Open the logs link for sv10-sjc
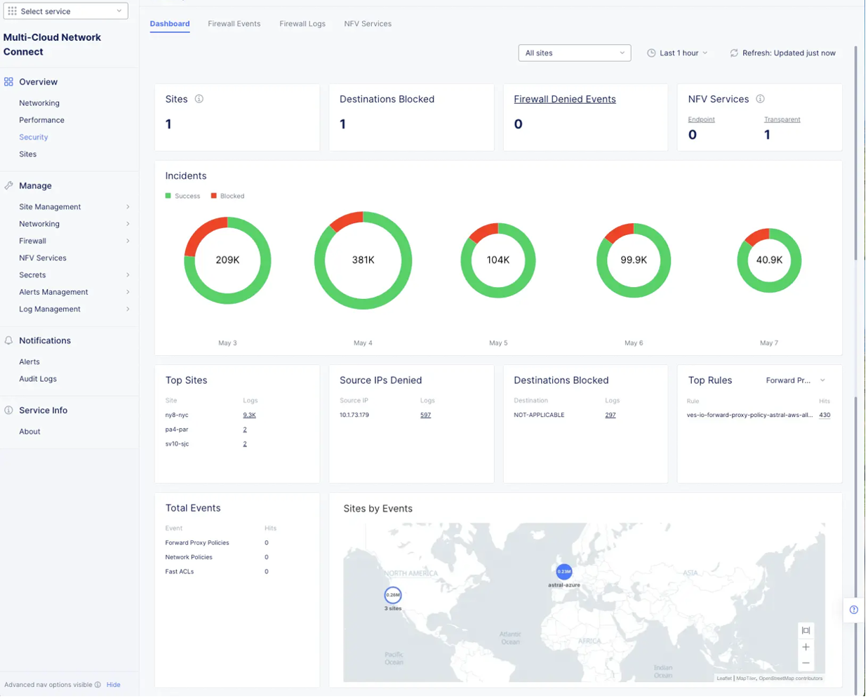 coord(246,446)
